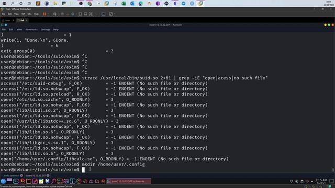Image resolution: width=335 pixels, height=188 pixels.
Task: Select VMware Workstation icon in Windows taskbar
Action: [x=200, y=4]
